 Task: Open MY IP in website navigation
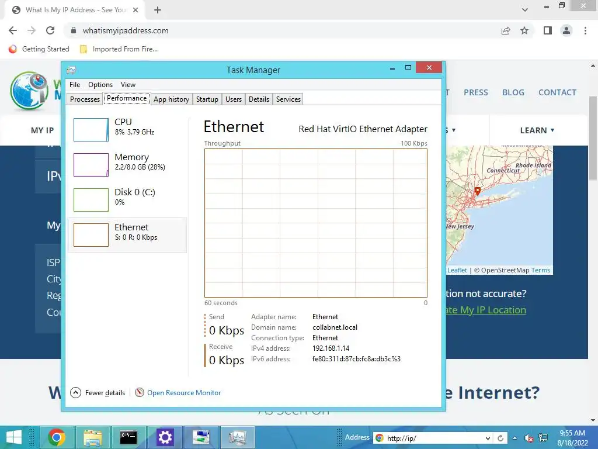pyautogui.click(x=42, y=130)
